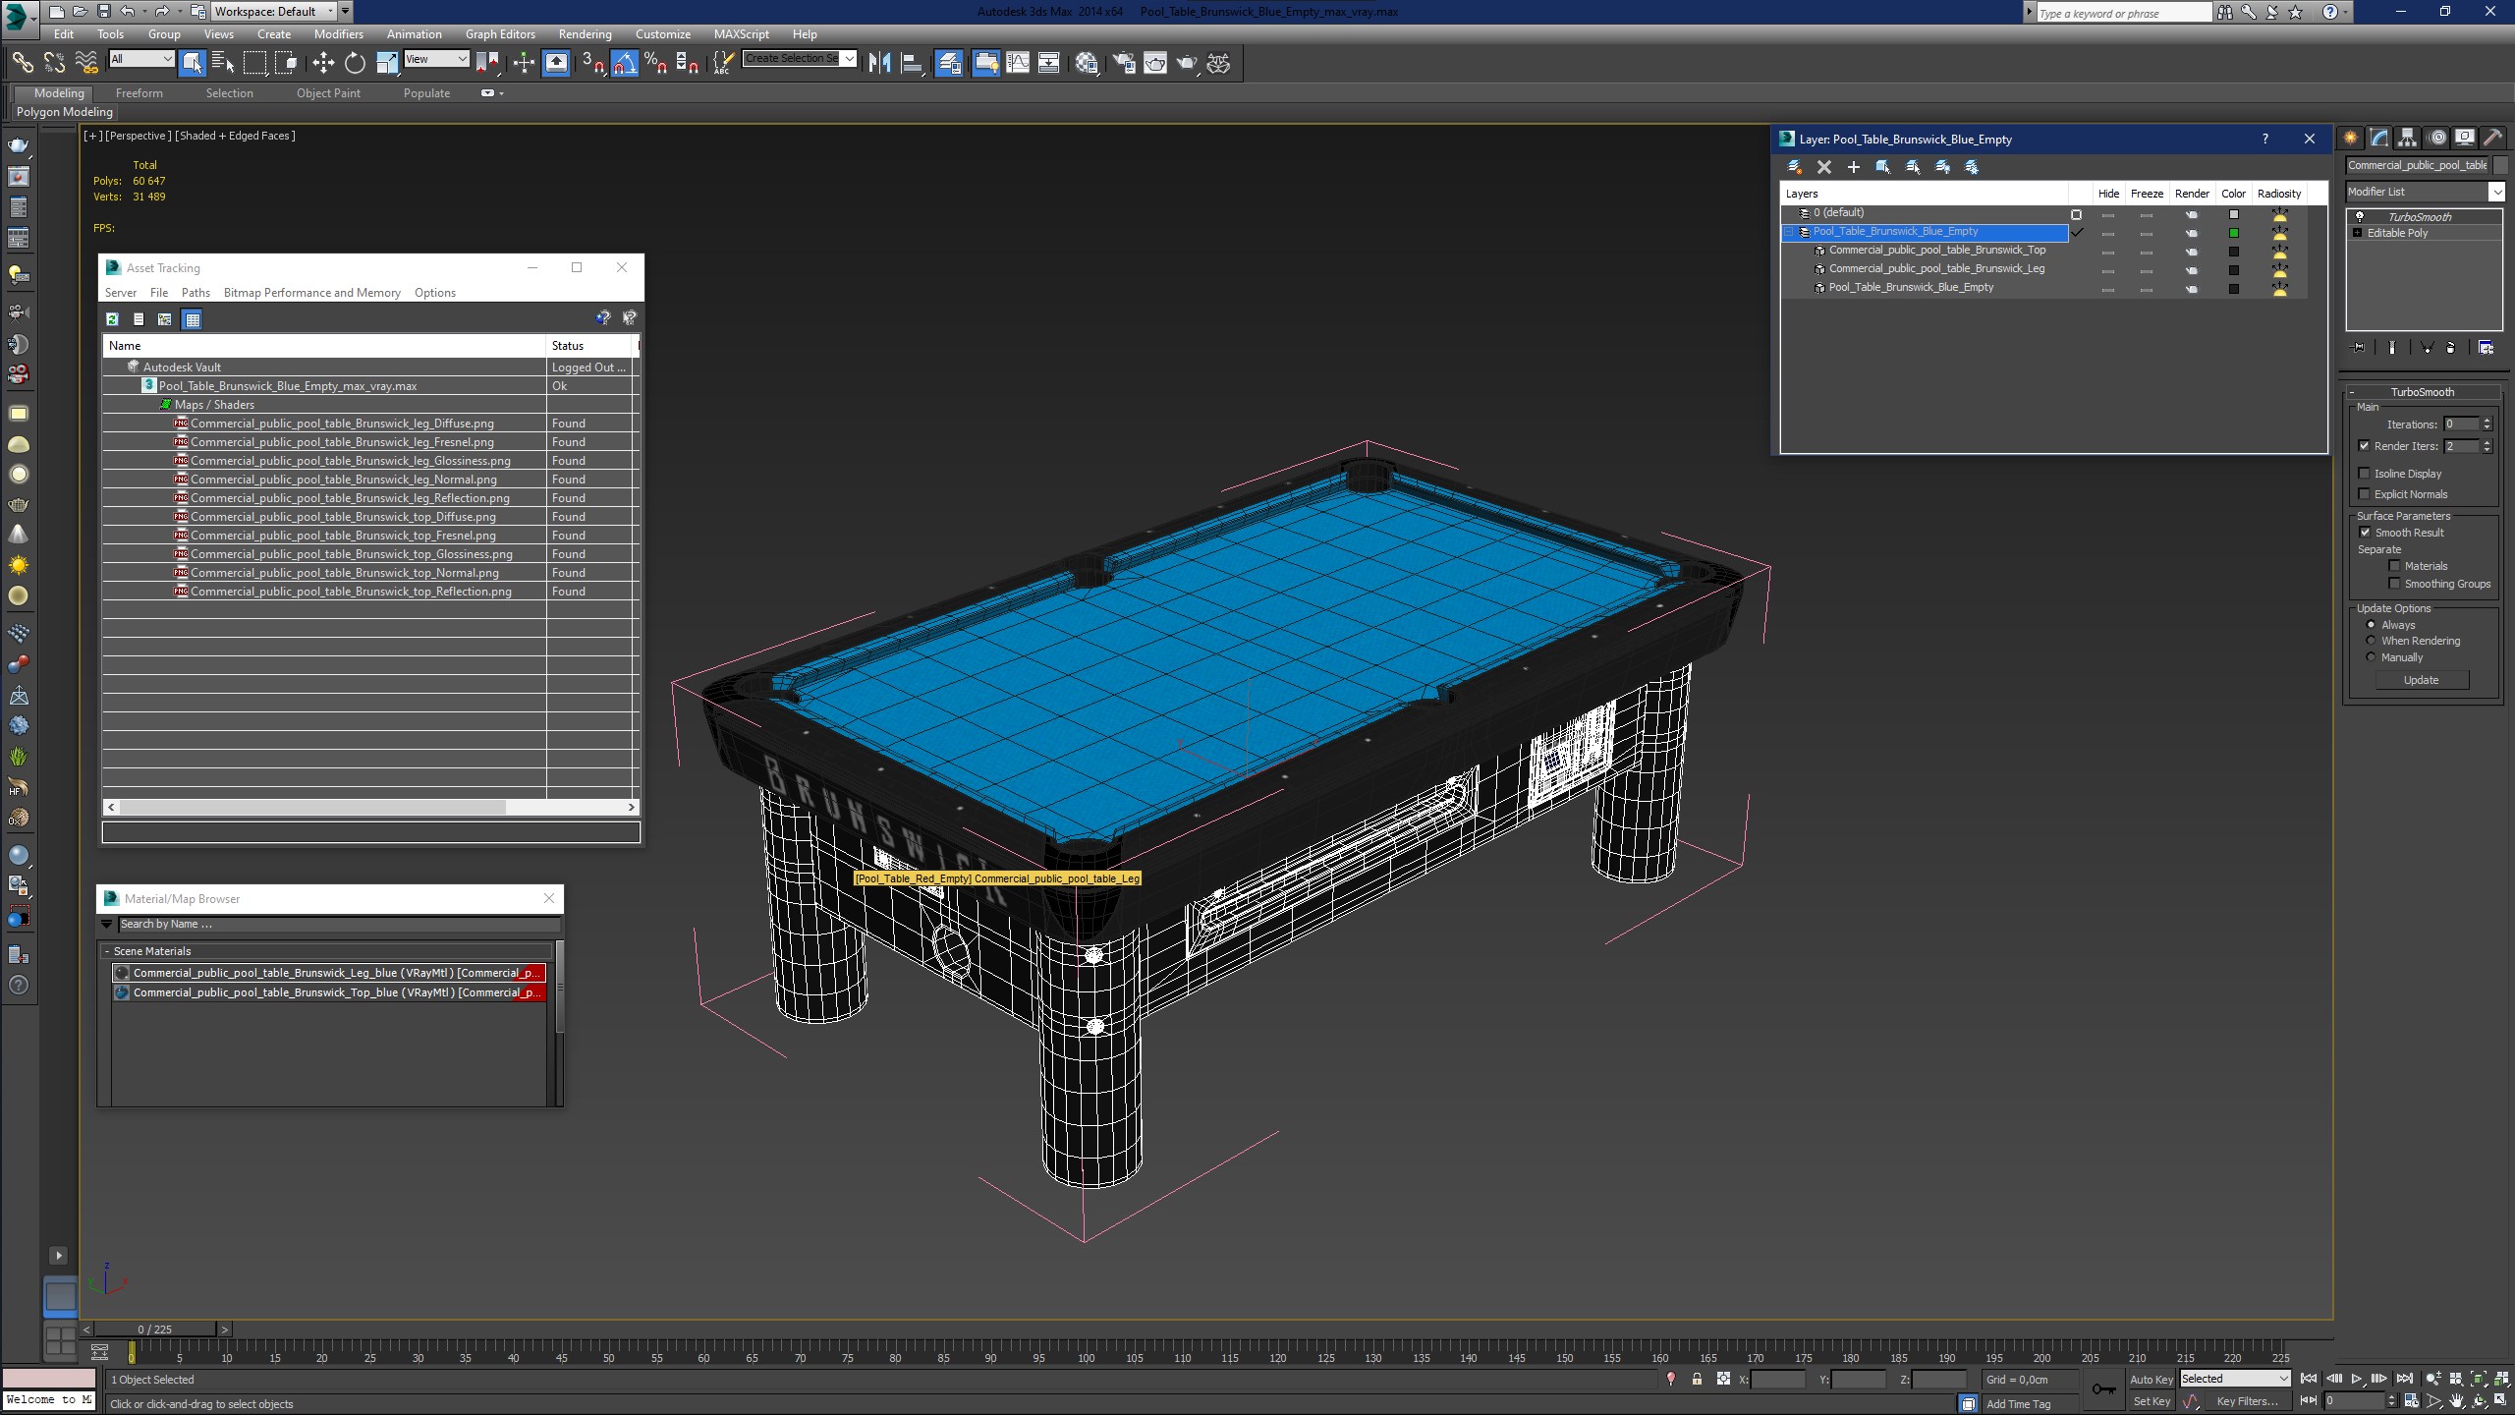
Task: Click the Auto Key button
Action: pos(2152,1380)
